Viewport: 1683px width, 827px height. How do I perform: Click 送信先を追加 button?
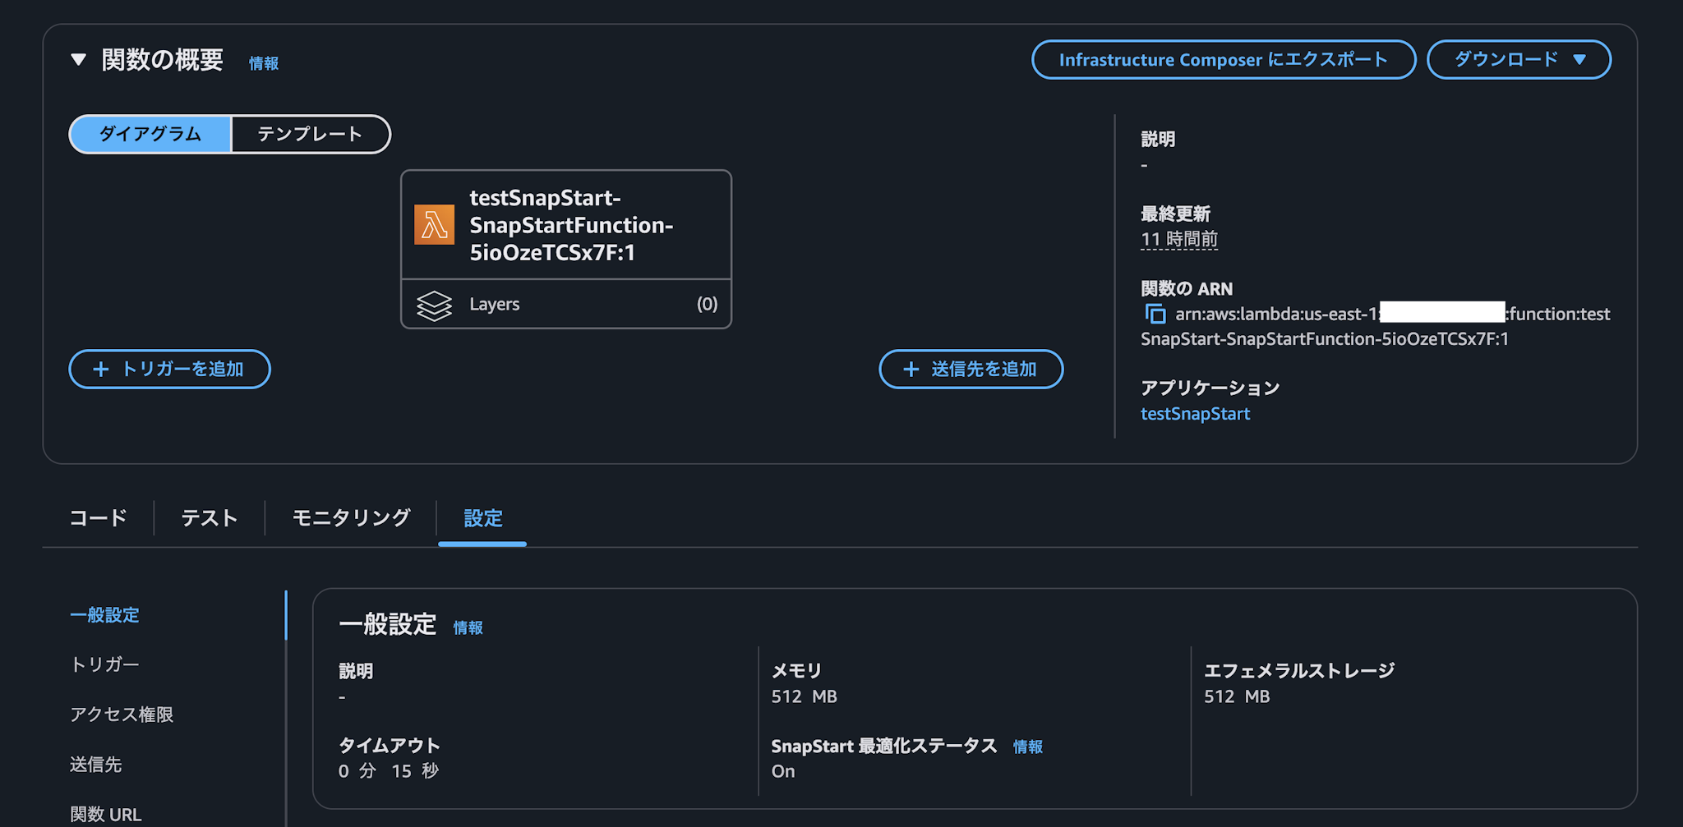971,370
